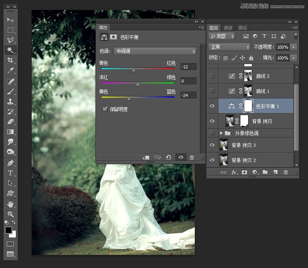Switch to the 通道 tab

coord(228,28)
